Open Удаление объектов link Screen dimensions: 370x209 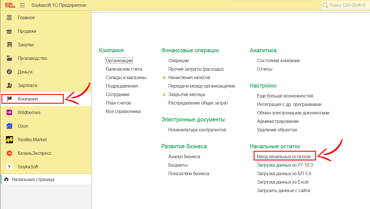277,130
